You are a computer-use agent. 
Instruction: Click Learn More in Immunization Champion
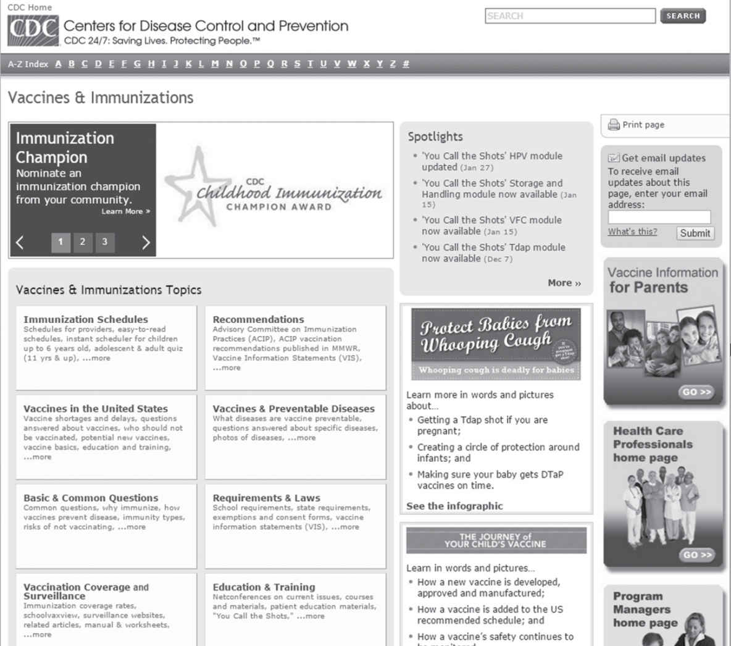tap(126, 211)
